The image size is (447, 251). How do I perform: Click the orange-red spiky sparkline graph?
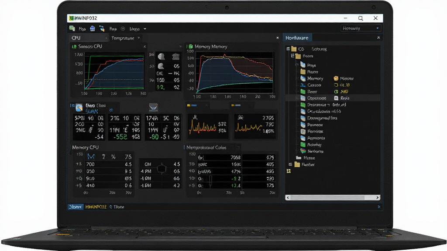203,127
